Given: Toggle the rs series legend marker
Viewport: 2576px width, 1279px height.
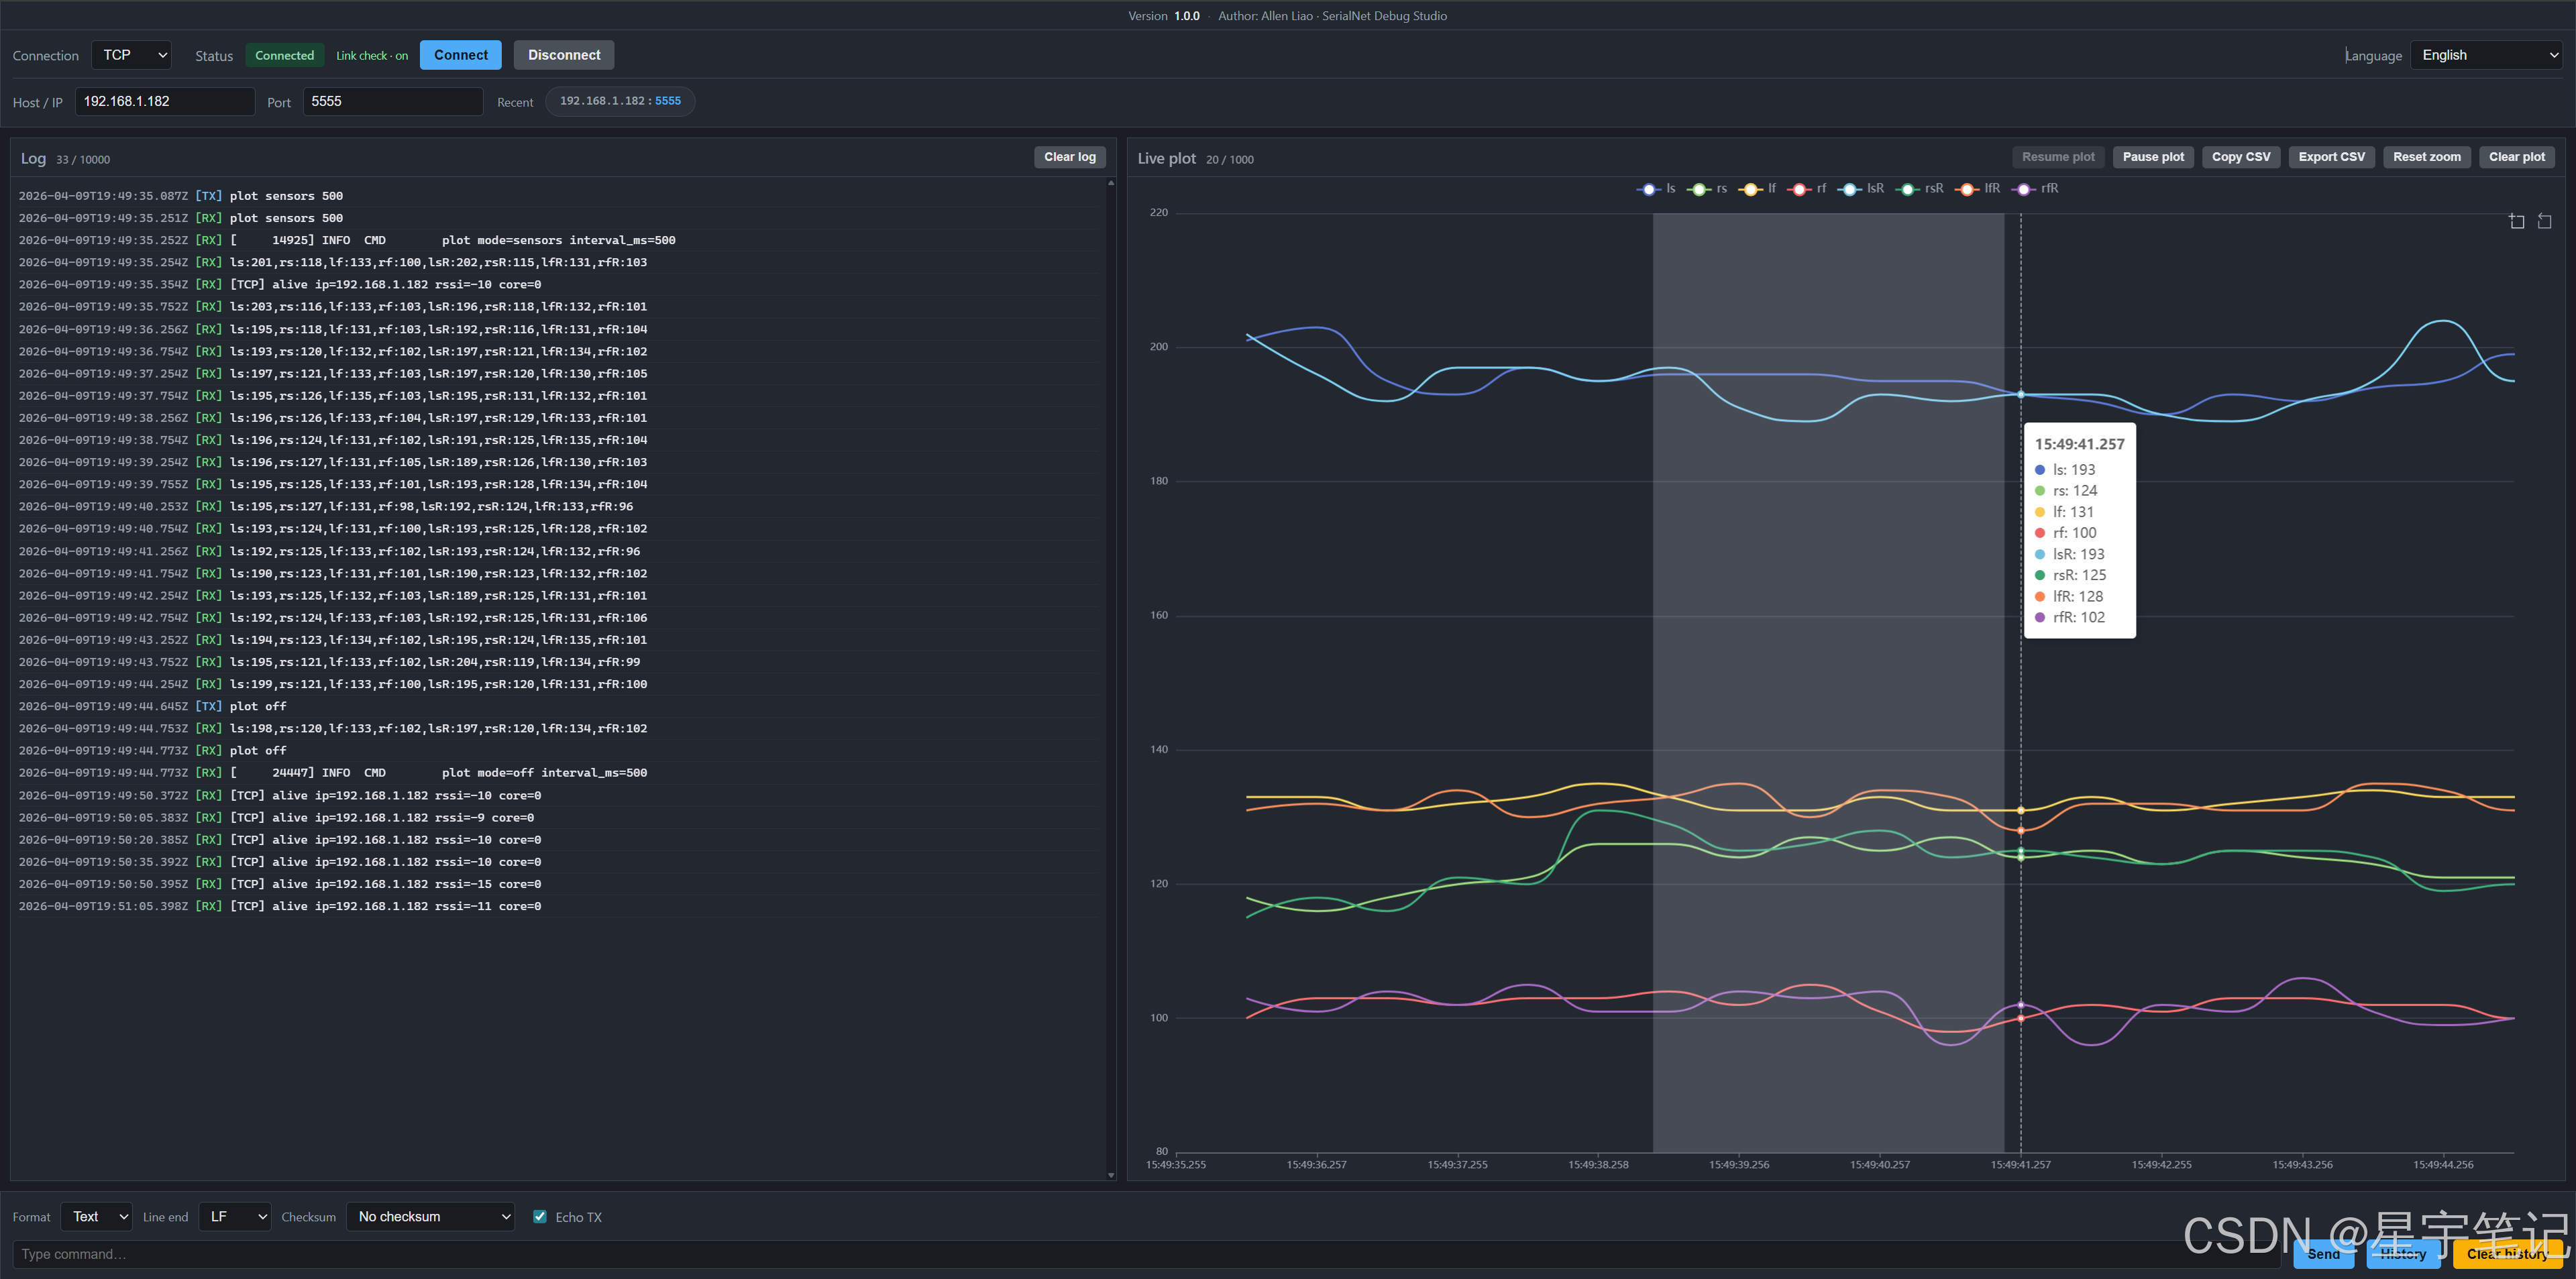Looking at the screenshot, I should point(1699,189).
